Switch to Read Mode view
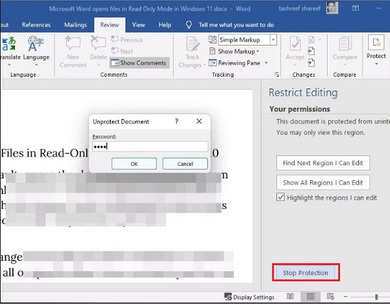The image size is (390, 305). 290,297
